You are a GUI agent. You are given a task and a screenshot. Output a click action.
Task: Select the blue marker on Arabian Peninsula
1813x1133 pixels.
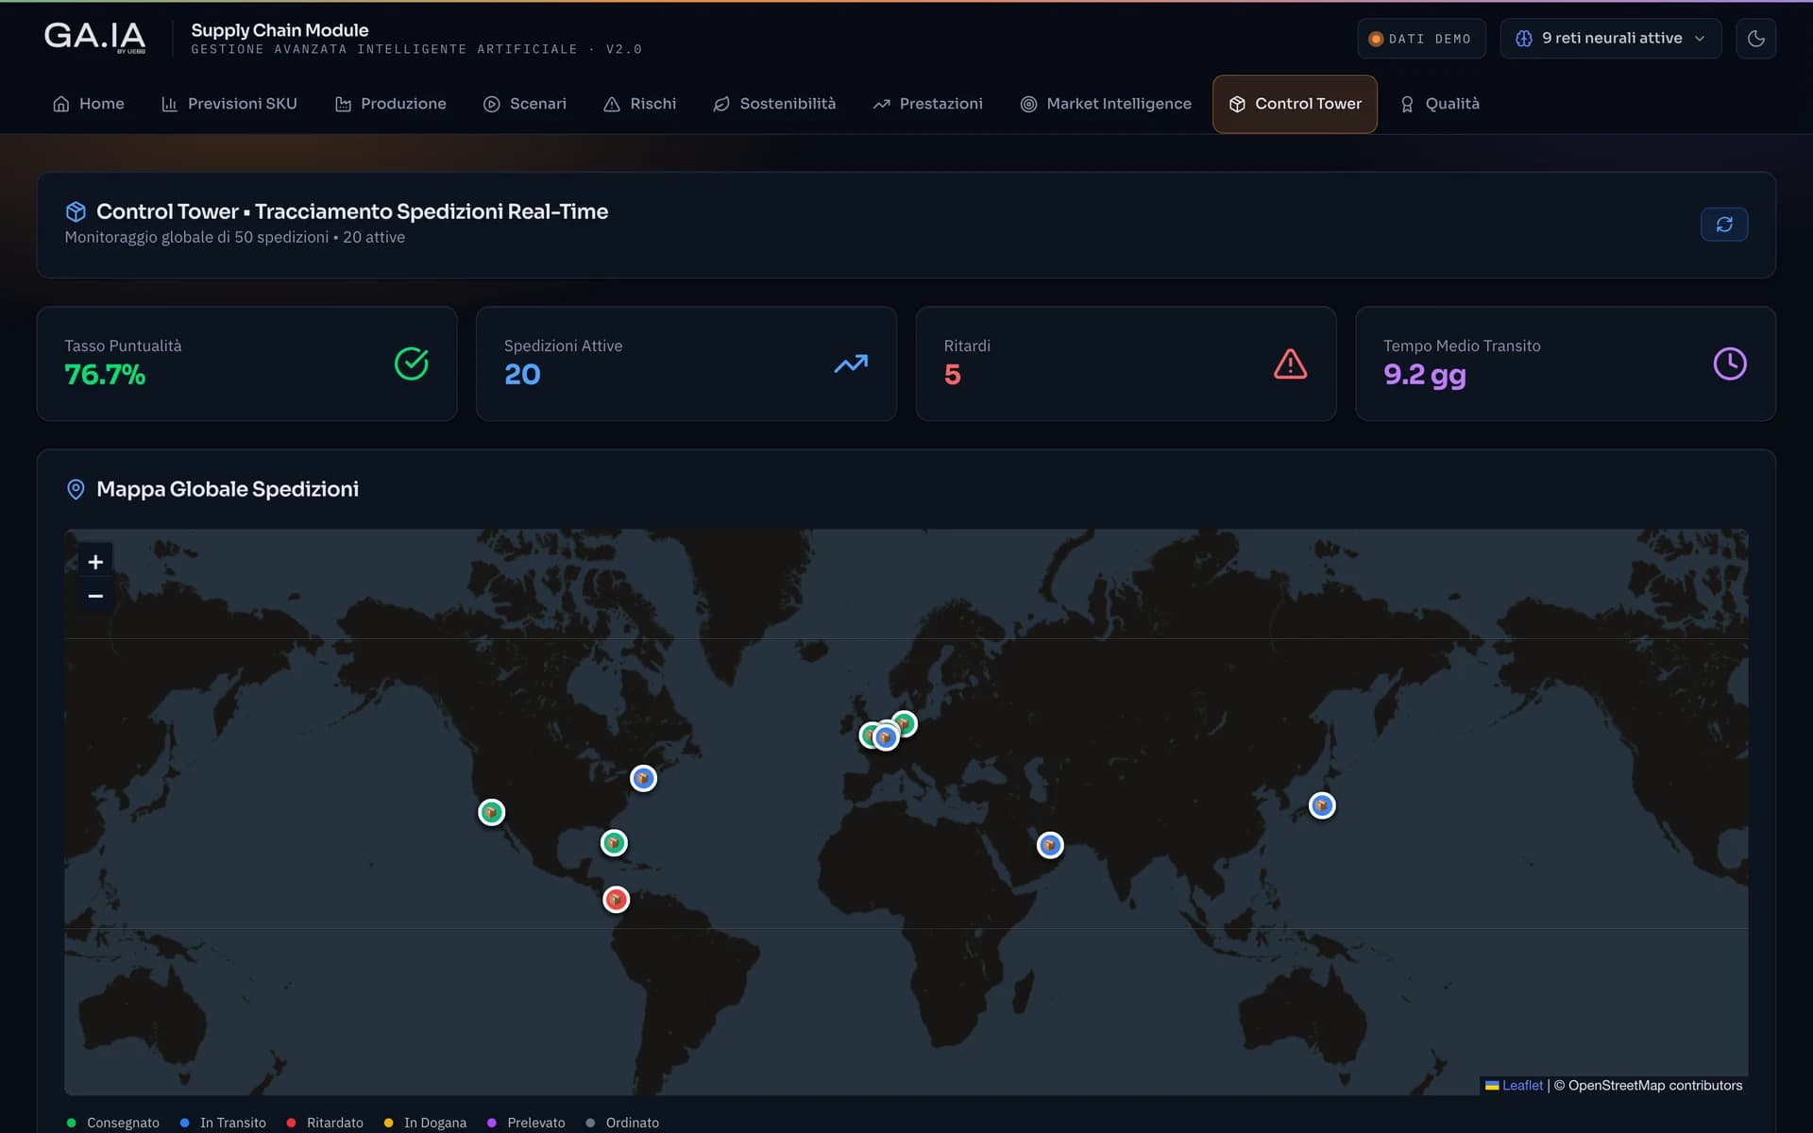(x=1050, y=845)
